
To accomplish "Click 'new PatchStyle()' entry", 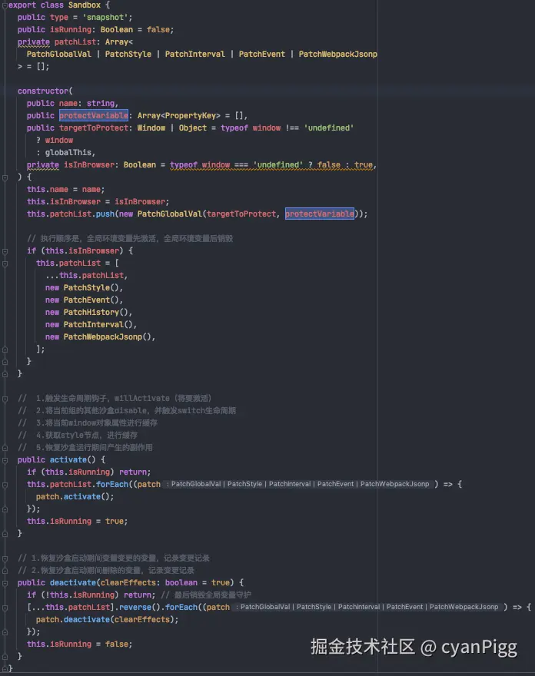I will click(x=84, y=287).
